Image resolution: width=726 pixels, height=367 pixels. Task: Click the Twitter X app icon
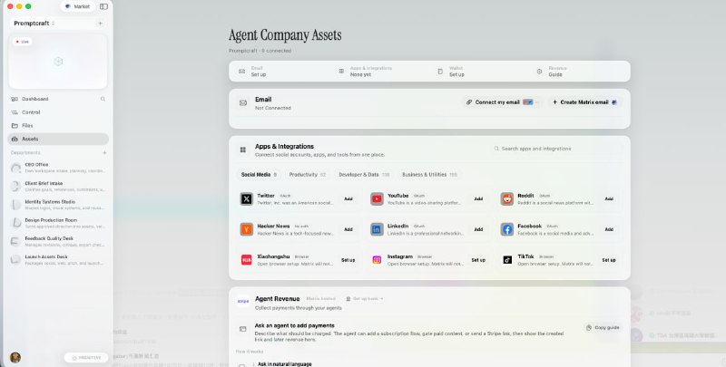point(246,198)
